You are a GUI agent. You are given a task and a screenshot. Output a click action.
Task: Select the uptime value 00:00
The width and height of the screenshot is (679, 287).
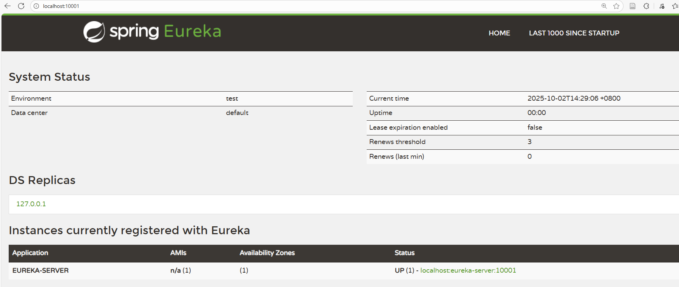coord(537,113)
